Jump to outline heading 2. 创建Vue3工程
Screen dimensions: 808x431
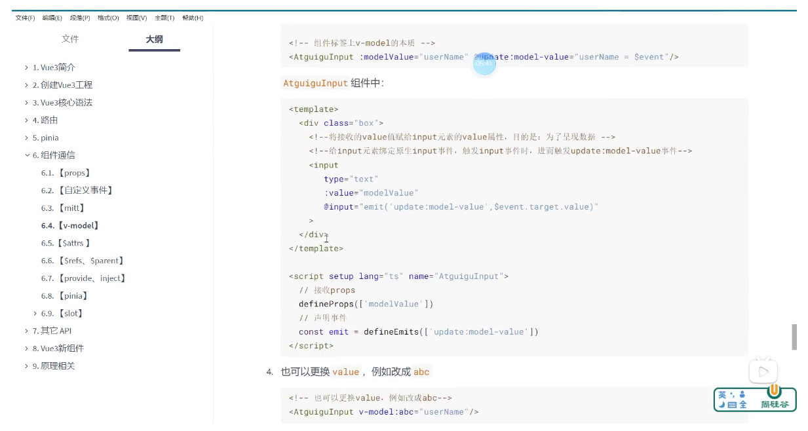pos(62,85)
